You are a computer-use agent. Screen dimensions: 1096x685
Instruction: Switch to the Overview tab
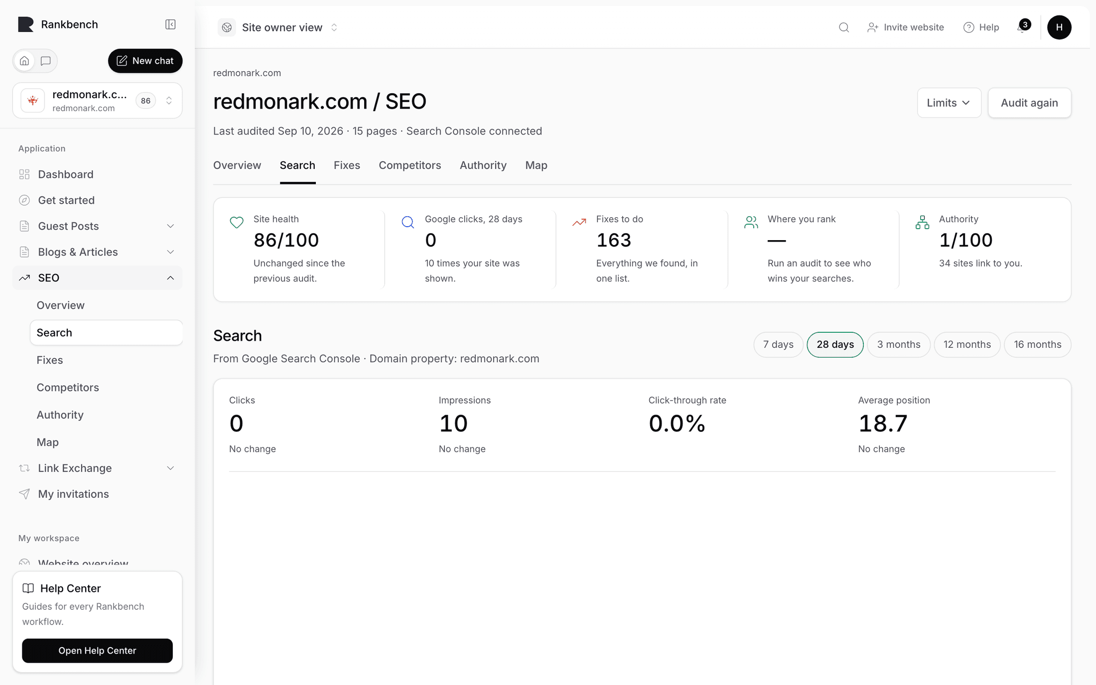237,165
